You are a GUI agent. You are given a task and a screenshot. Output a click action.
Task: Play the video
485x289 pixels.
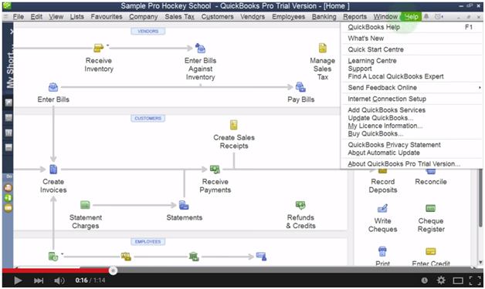tap(18, 281)
